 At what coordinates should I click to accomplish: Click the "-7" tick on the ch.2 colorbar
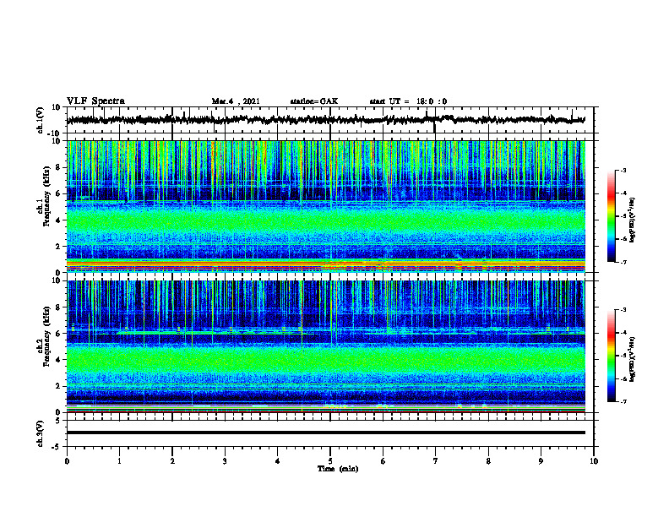[x=623, y=402]
